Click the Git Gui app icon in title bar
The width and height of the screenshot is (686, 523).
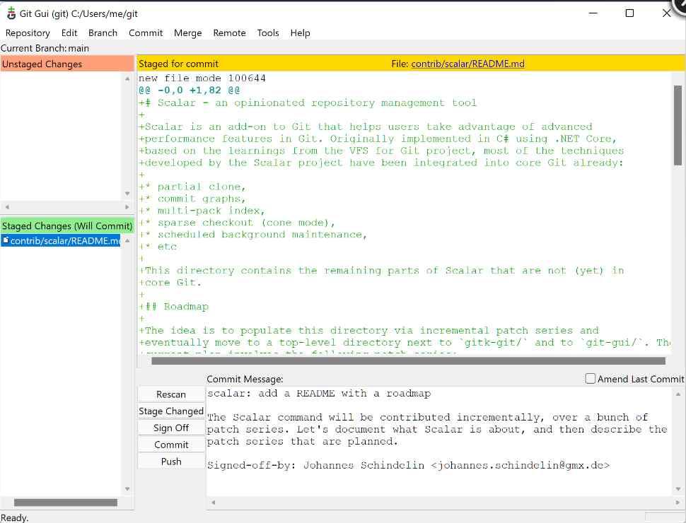[x=11, y=13]
